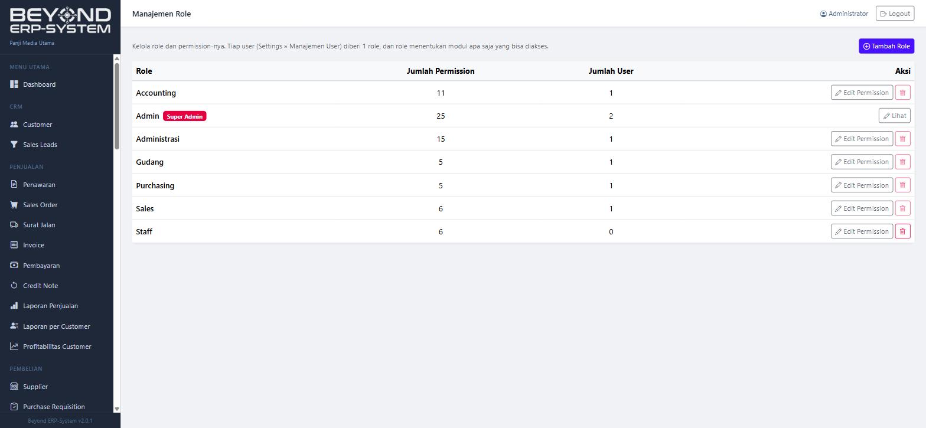Click the Credit Note refresh icon
This screenshot has height=428, width=926.
click(14, 286)
